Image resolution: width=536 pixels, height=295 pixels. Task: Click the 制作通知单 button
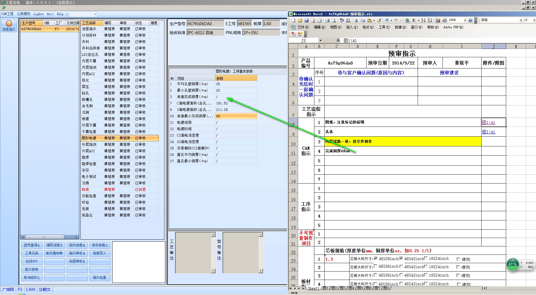[x=54, y=253]
